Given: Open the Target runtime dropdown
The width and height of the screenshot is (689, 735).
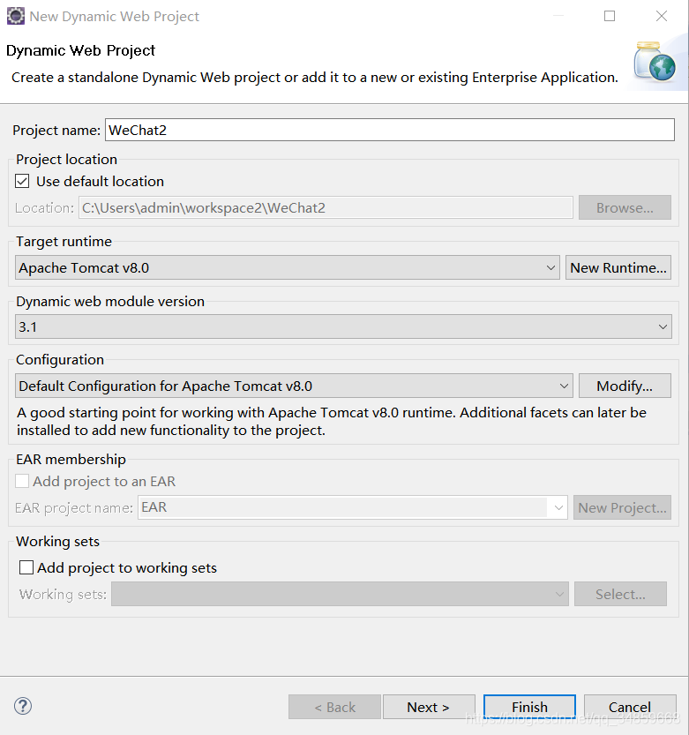Looking at the screenshot, I should (288, 267).
